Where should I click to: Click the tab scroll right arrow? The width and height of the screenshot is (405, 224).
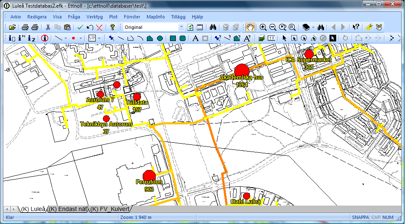pos(13,209)
